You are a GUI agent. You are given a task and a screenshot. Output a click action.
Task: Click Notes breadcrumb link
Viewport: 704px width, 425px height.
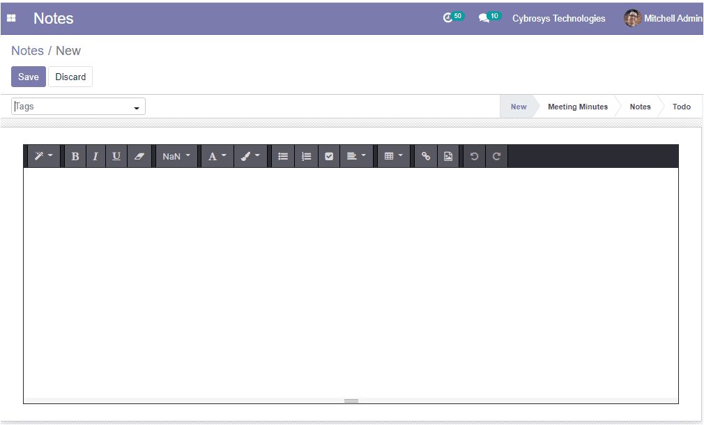[27, 51]
